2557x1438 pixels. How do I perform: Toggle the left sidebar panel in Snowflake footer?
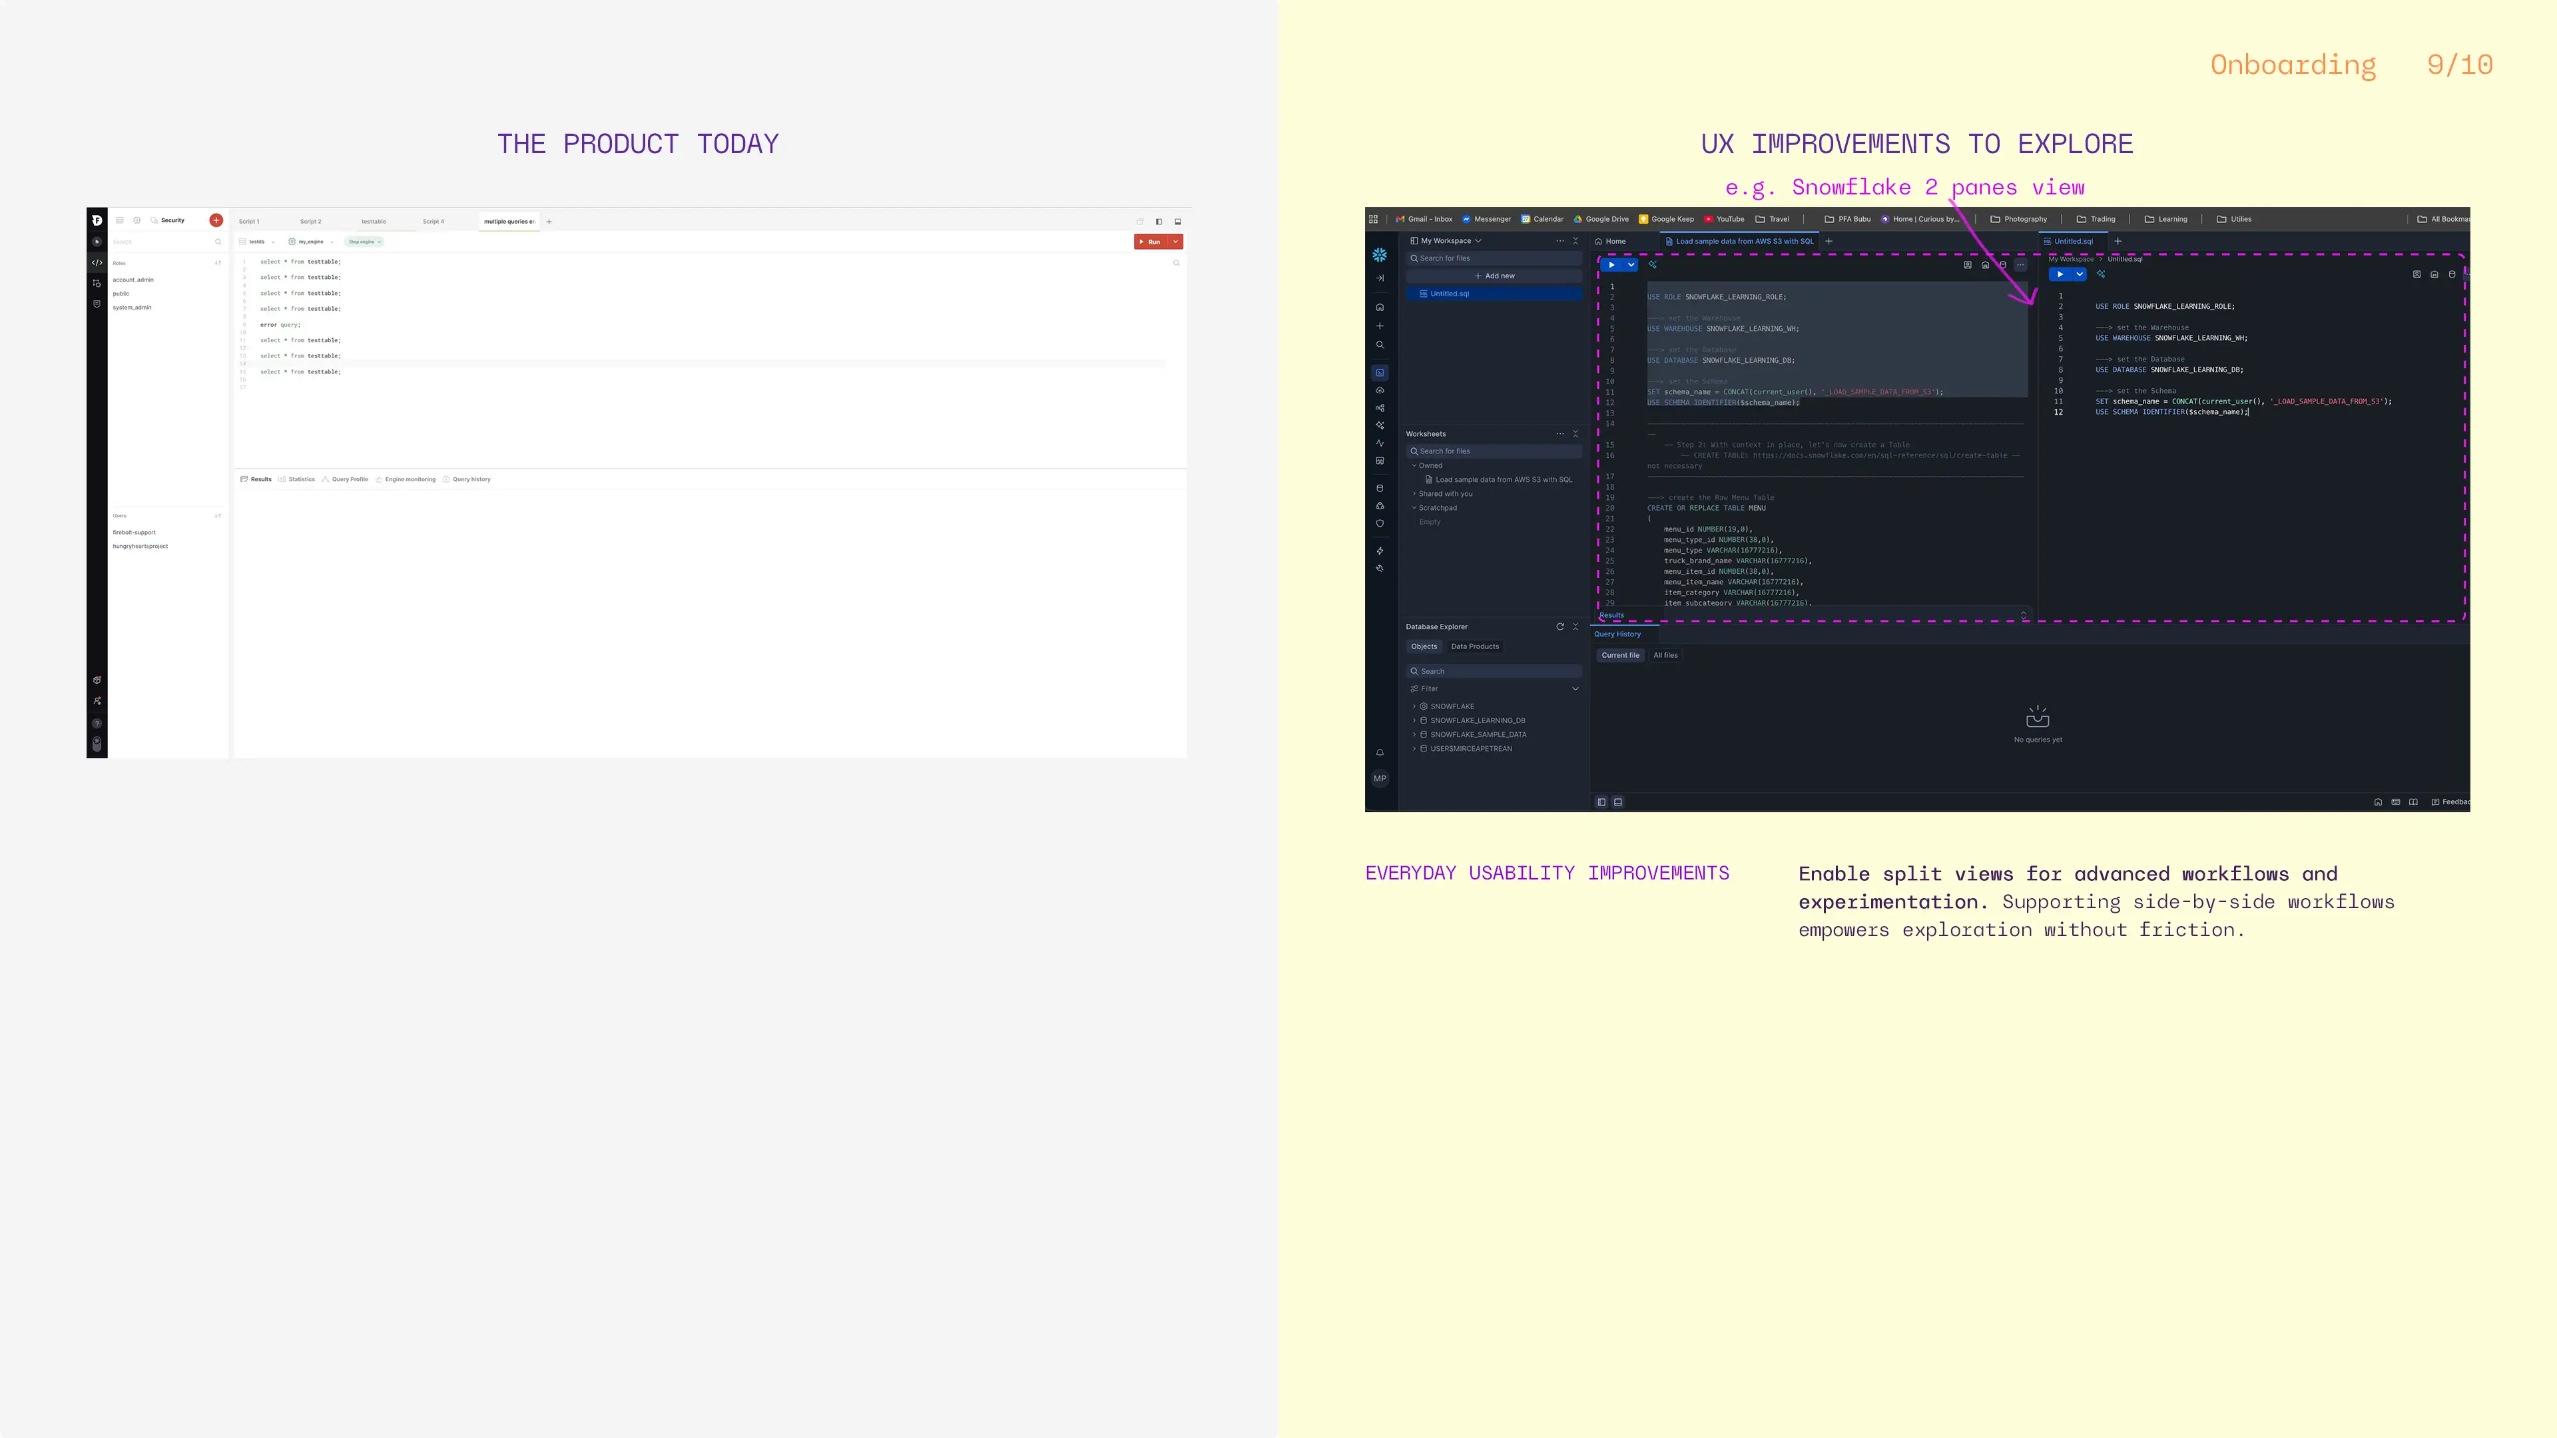click(x=1601, y=802)
